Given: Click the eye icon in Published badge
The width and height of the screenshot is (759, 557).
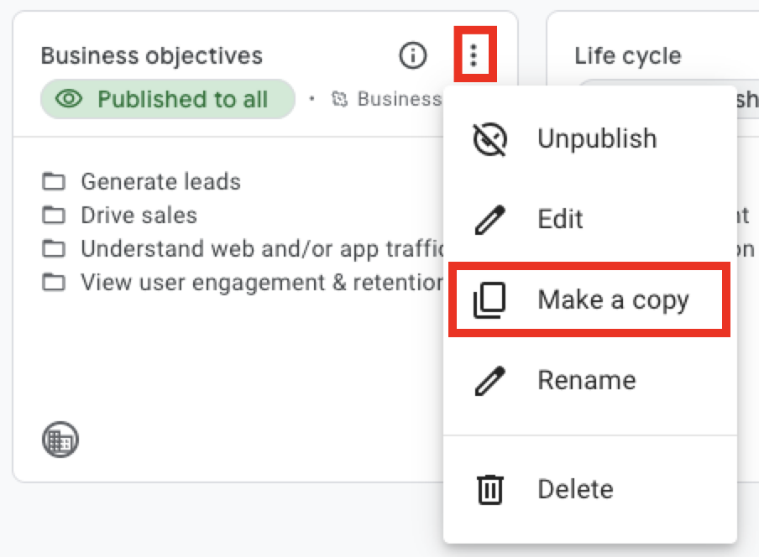Looking at the screenshot, I should (69, 99).
